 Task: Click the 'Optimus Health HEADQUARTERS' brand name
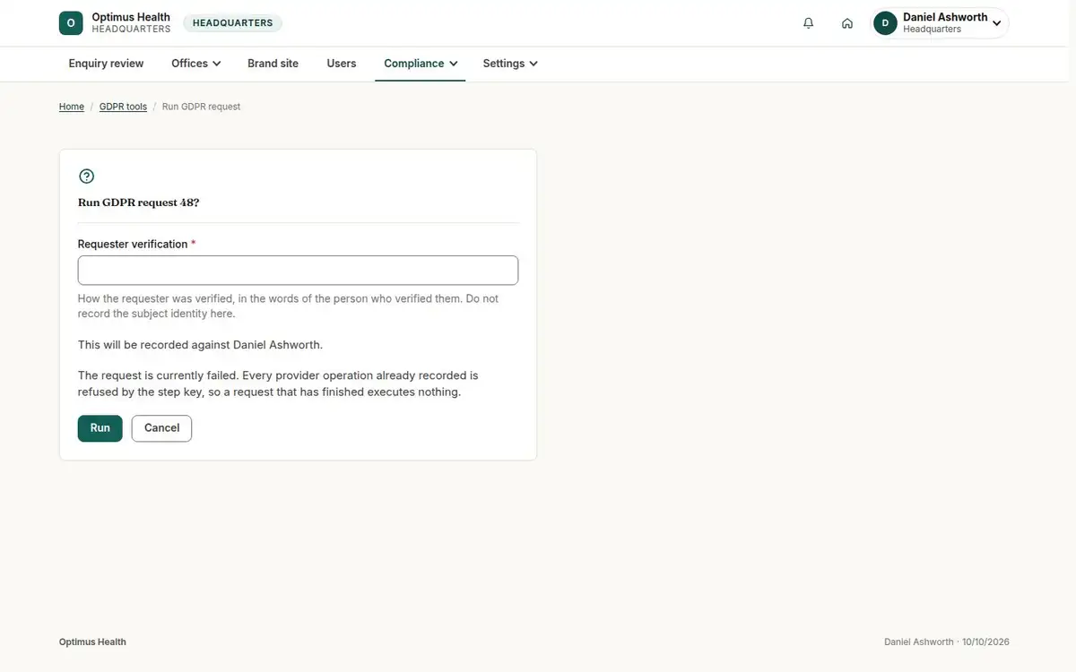click(x=131, y=23)
